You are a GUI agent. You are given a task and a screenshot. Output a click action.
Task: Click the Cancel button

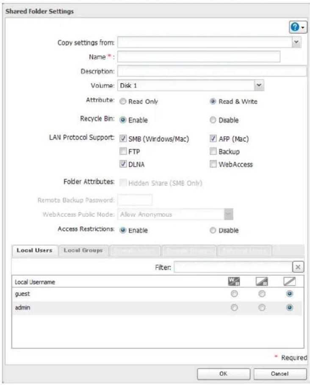(280, 374)
